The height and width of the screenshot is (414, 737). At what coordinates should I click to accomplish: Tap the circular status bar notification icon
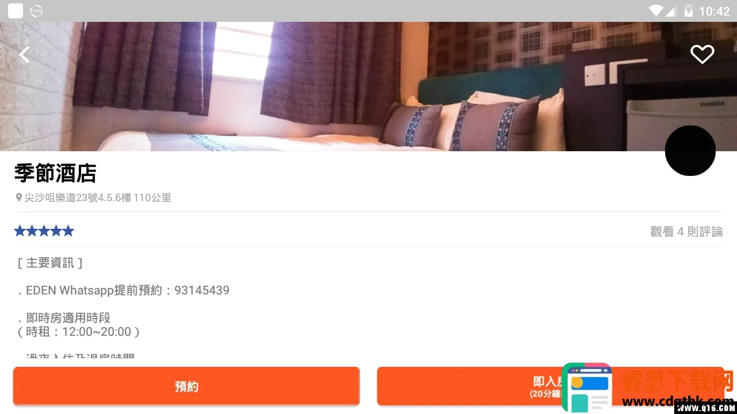pyautogui.click(x=36, y=10)
